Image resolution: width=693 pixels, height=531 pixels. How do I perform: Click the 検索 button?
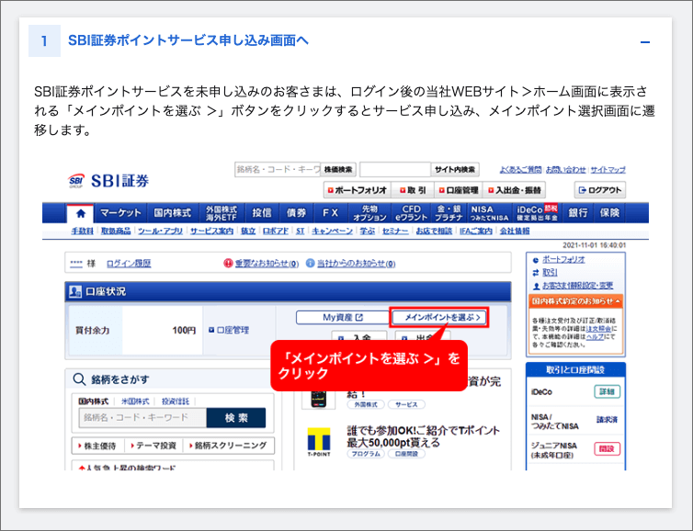click(x=236, y=418)
